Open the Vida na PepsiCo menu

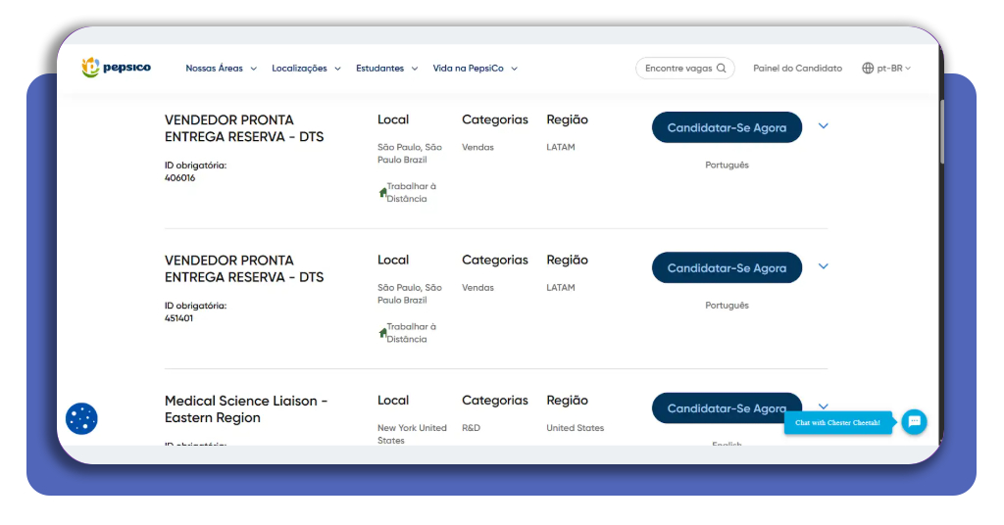(476, 69)
